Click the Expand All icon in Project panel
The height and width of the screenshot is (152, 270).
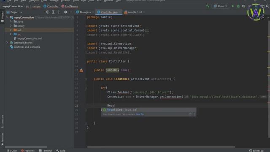point(53,12)
